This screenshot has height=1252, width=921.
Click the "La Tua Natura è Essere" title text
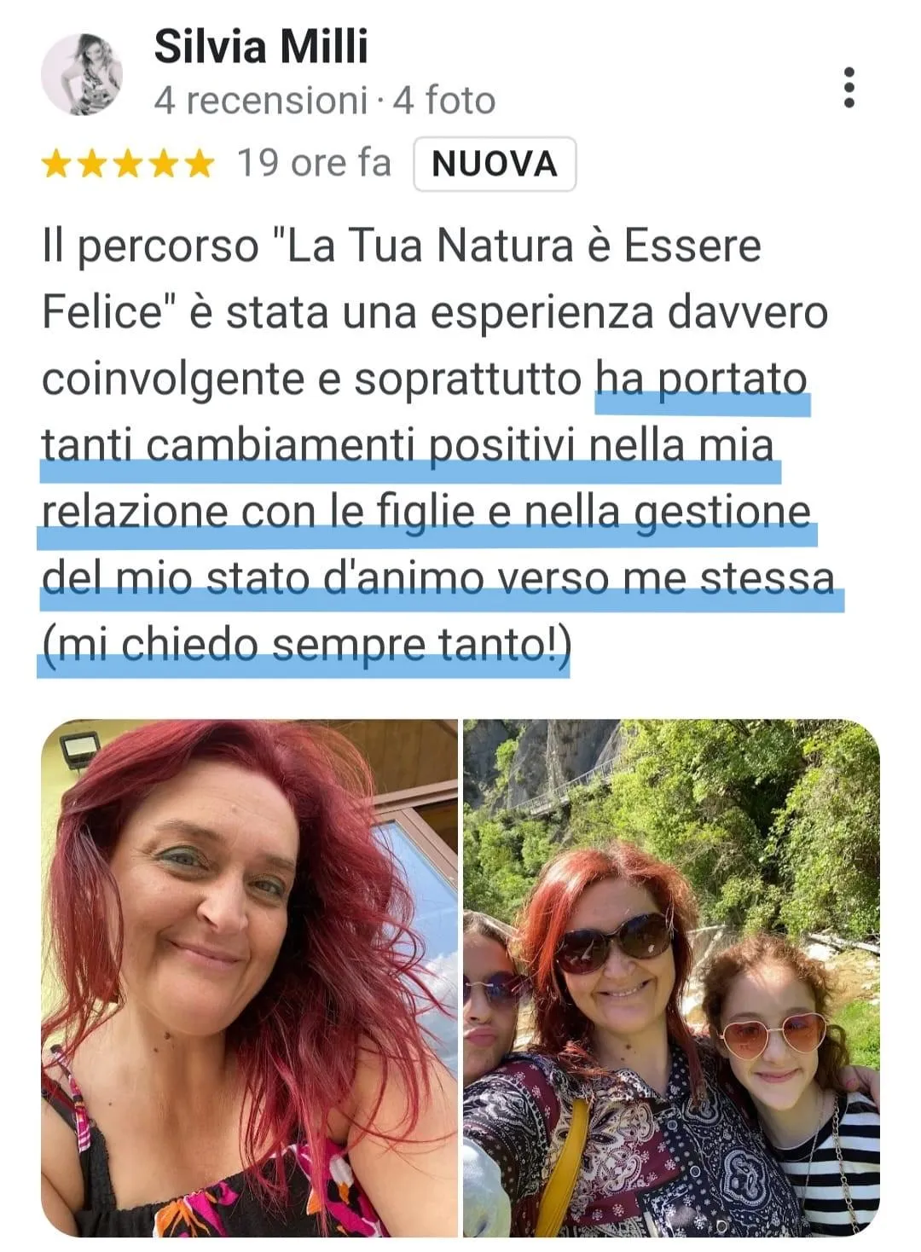(x=523, y=246)
